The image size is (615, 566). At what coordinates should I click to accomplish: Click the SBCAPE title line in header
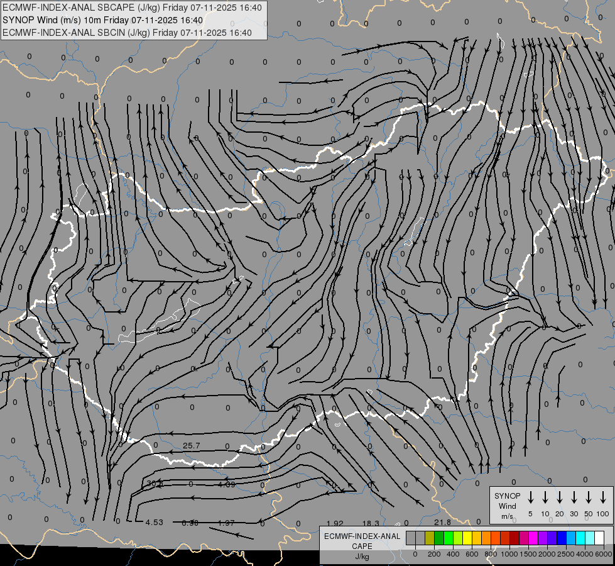(x=132, y=8)
